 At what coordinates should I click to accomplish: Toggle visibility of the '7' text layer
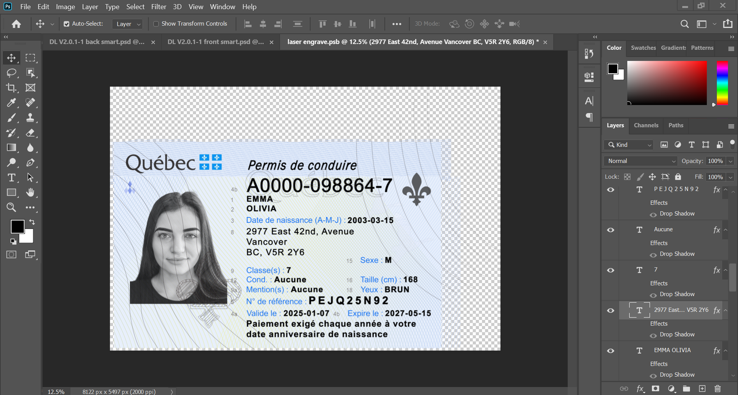tap(611, 270)
